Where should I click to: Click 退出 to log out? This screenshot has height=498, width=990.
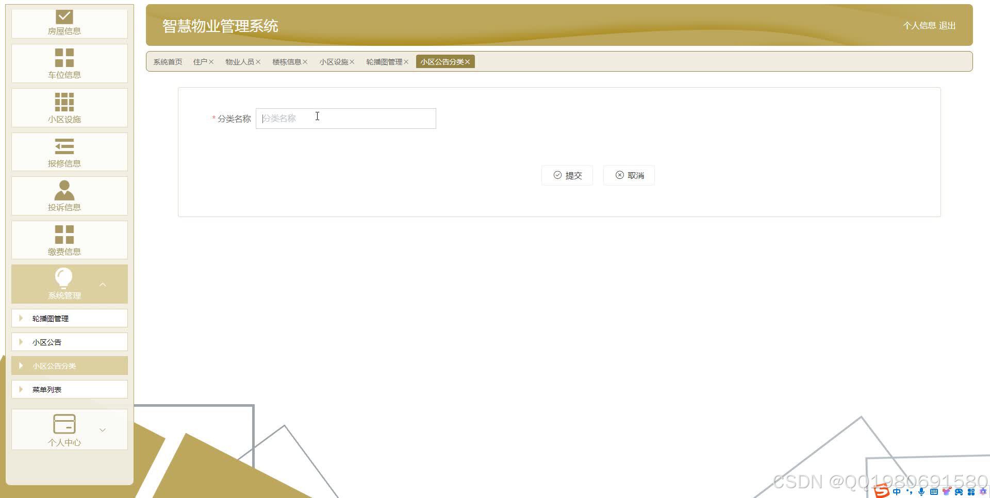pyautogui.click(x=948, y=25)
